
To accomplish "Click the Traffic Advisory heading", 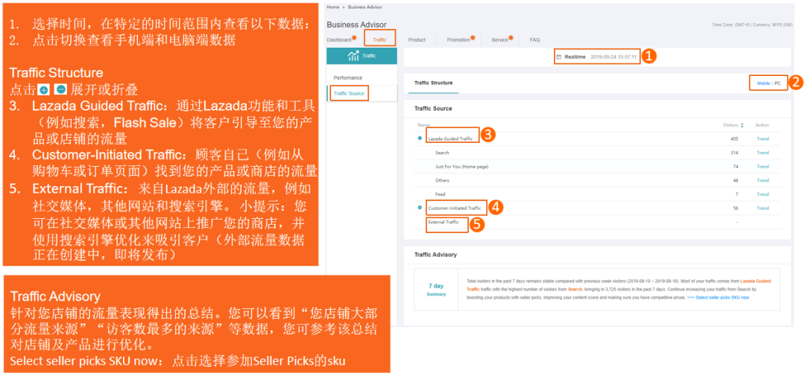I will (435, 255).
